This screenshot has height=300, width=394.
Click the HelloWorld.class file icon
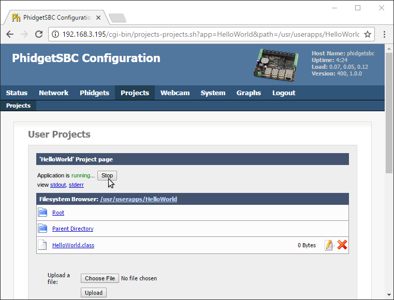[42, 245]
